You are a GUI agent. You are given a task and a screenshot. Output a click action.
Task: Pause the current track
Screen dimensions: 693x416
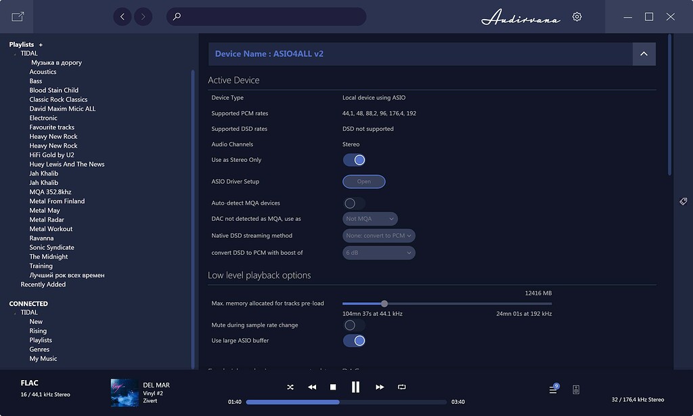tap(355, 387)
